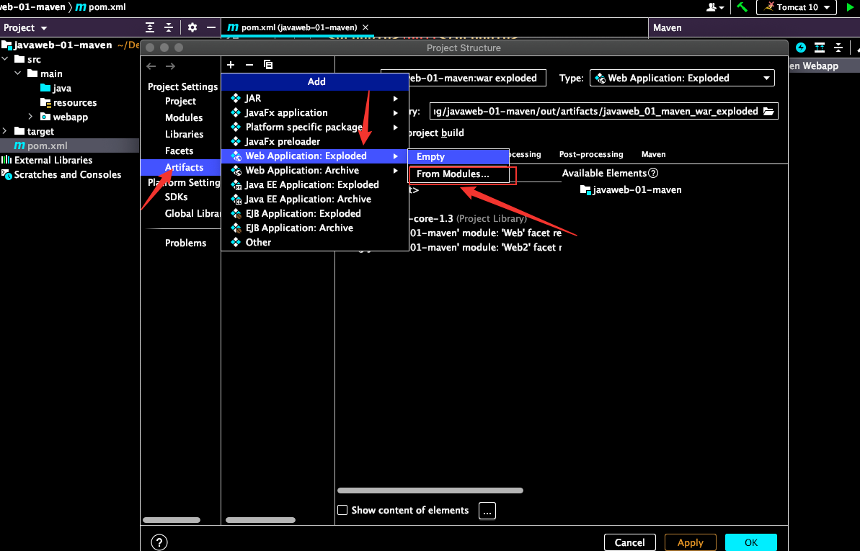This screenshot has width=860, height=551.
Task: Click Expand All icon in Project panel
Action: pyautogui.click(x=150, y=27)
